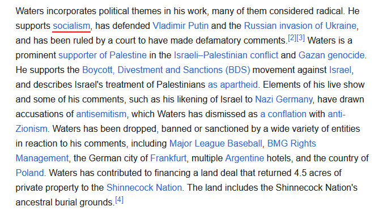The width and height of the screenshot is (374, 219).
Task: Open the supporter of Palestine link
Action: click(x=103, y=55)
